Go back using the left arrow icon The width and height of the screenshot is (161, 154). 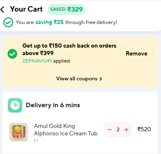(2, 10)
